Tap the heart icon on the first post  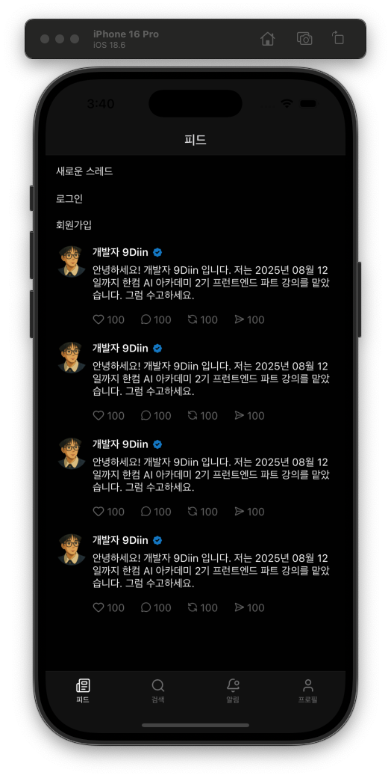(98, 319)
